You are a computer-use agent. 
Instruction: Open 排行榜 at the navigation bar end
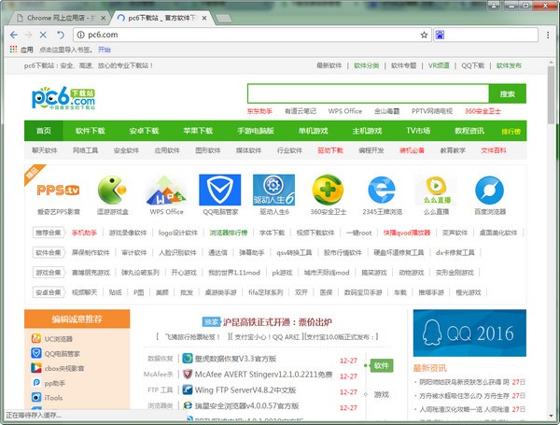tap(511, 132)
